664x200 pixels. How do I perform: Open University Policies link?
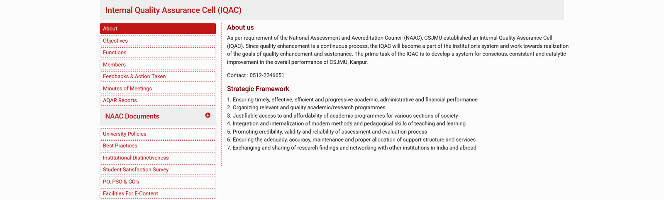124,134
